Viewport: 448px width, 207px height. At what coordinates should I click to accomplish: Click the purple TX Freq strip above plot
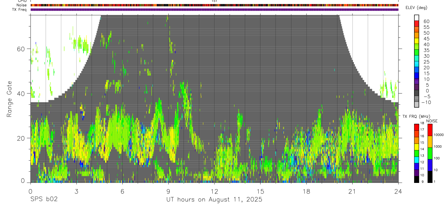214,9
